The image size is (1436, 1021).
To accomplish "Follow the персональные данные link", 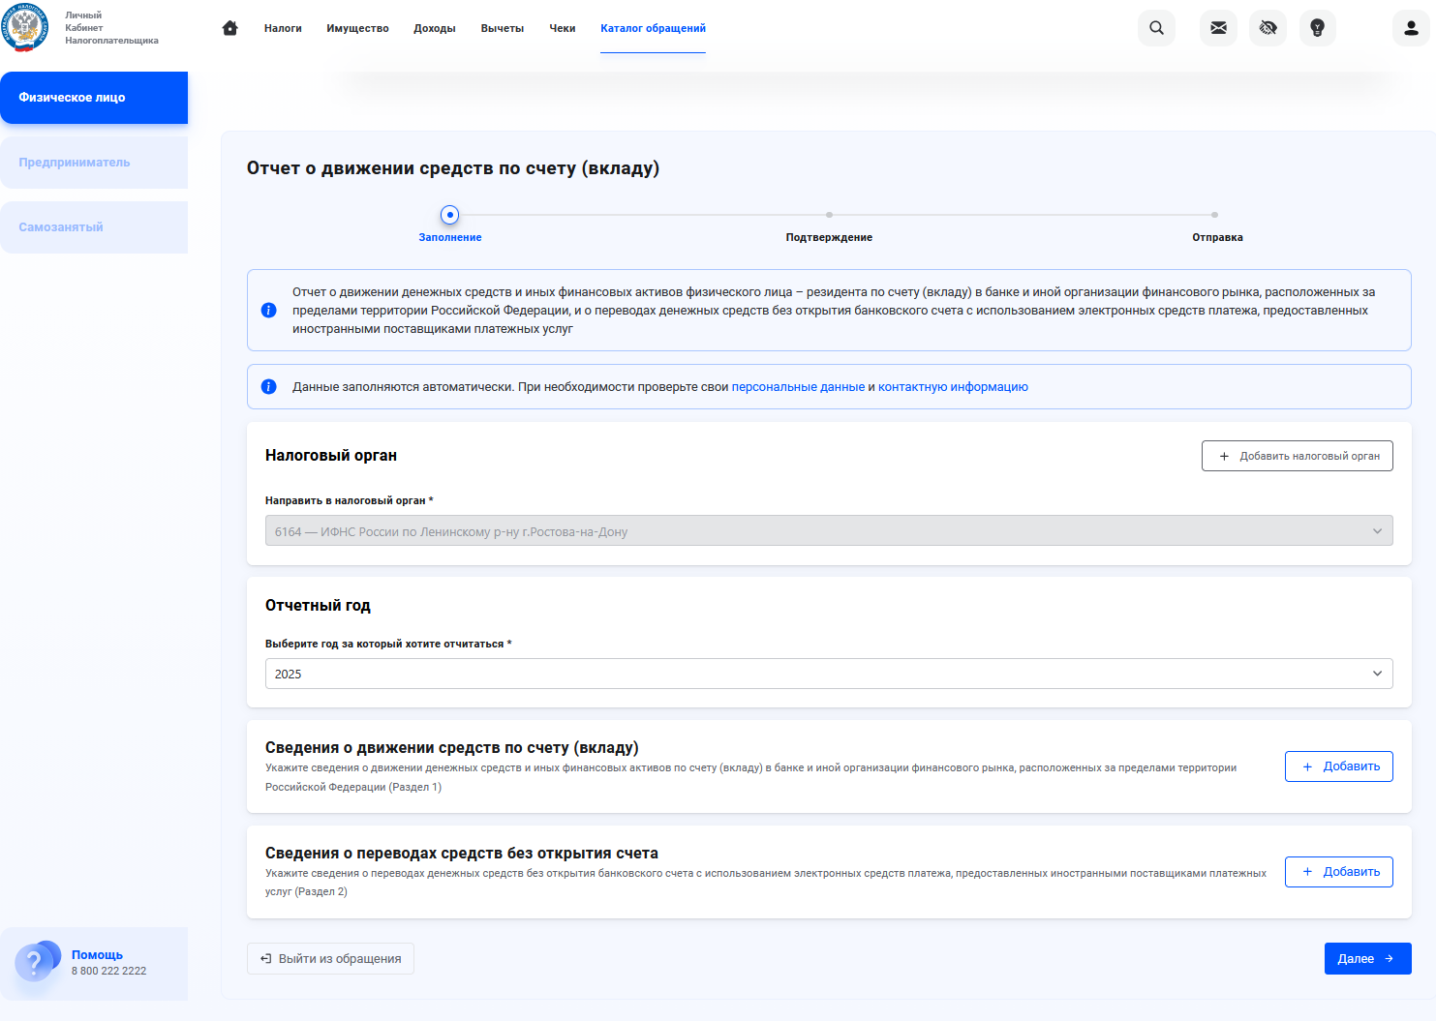I will click(798, 387).
